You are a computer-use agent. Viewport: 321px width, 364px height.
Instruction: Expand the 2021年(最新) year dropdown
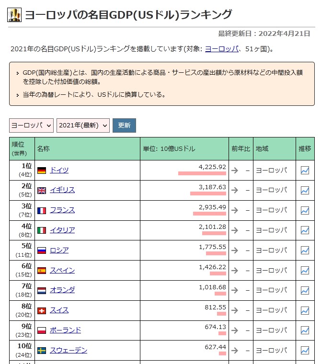[x=83, y=125]
